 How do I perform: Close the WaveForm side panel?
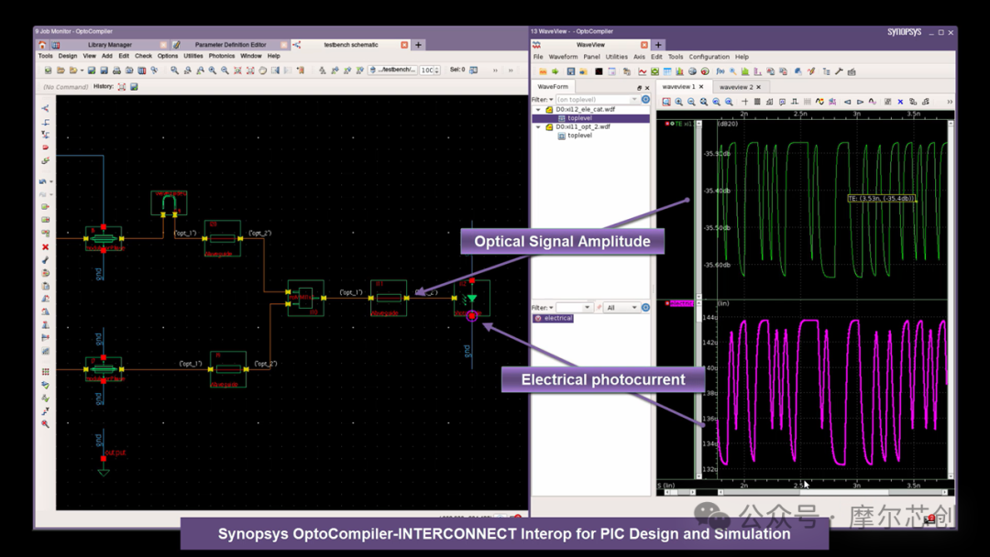[x=646, y=88]
